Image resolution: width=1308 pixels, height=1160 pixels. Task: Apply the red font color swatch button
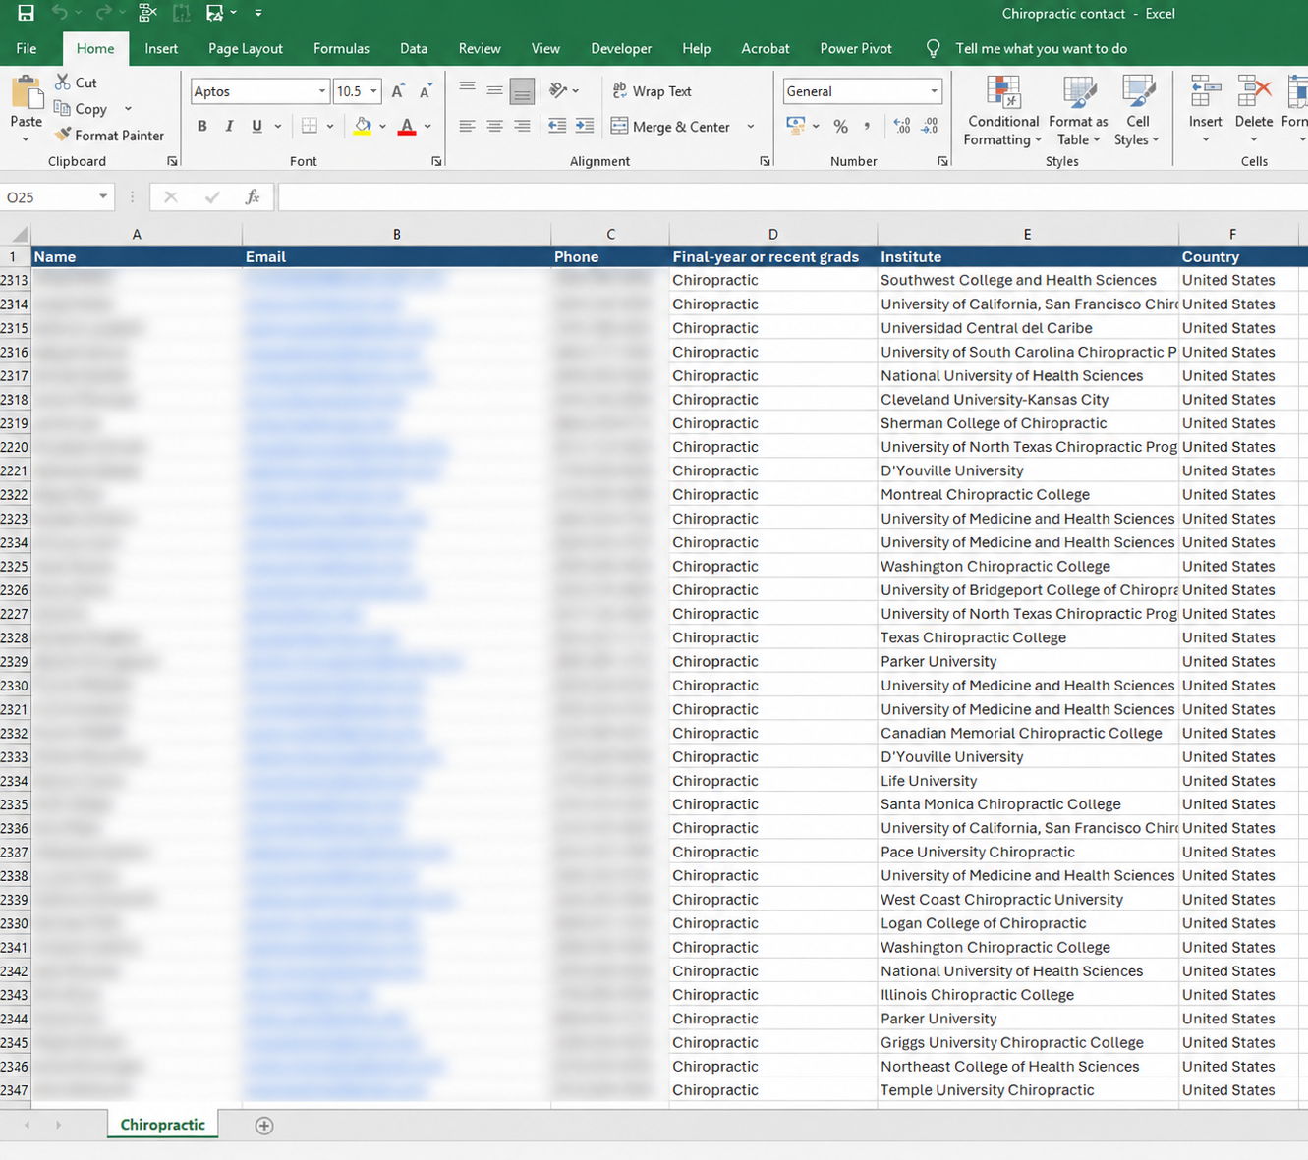tap(407, 126)
